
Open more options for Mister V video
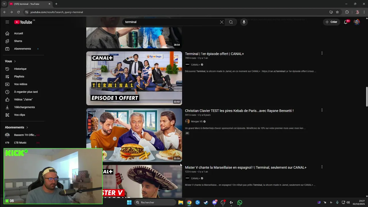(x=322, y=167)
